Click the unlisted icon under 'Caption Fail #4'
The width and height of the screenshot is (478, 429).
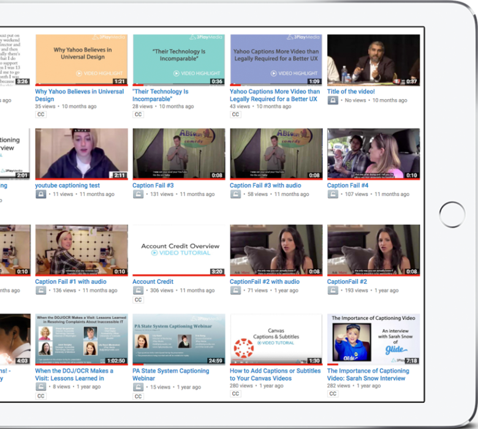pyautogui.click(x=333, y=194)
